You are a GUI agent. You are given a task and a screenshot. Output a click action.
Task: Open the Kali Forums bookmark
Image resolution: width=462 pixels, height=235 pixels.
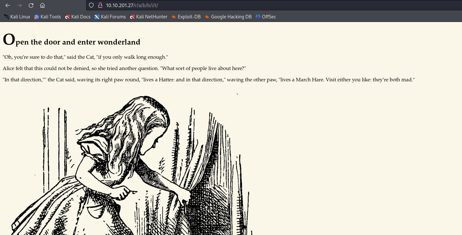tap(110, 17)
